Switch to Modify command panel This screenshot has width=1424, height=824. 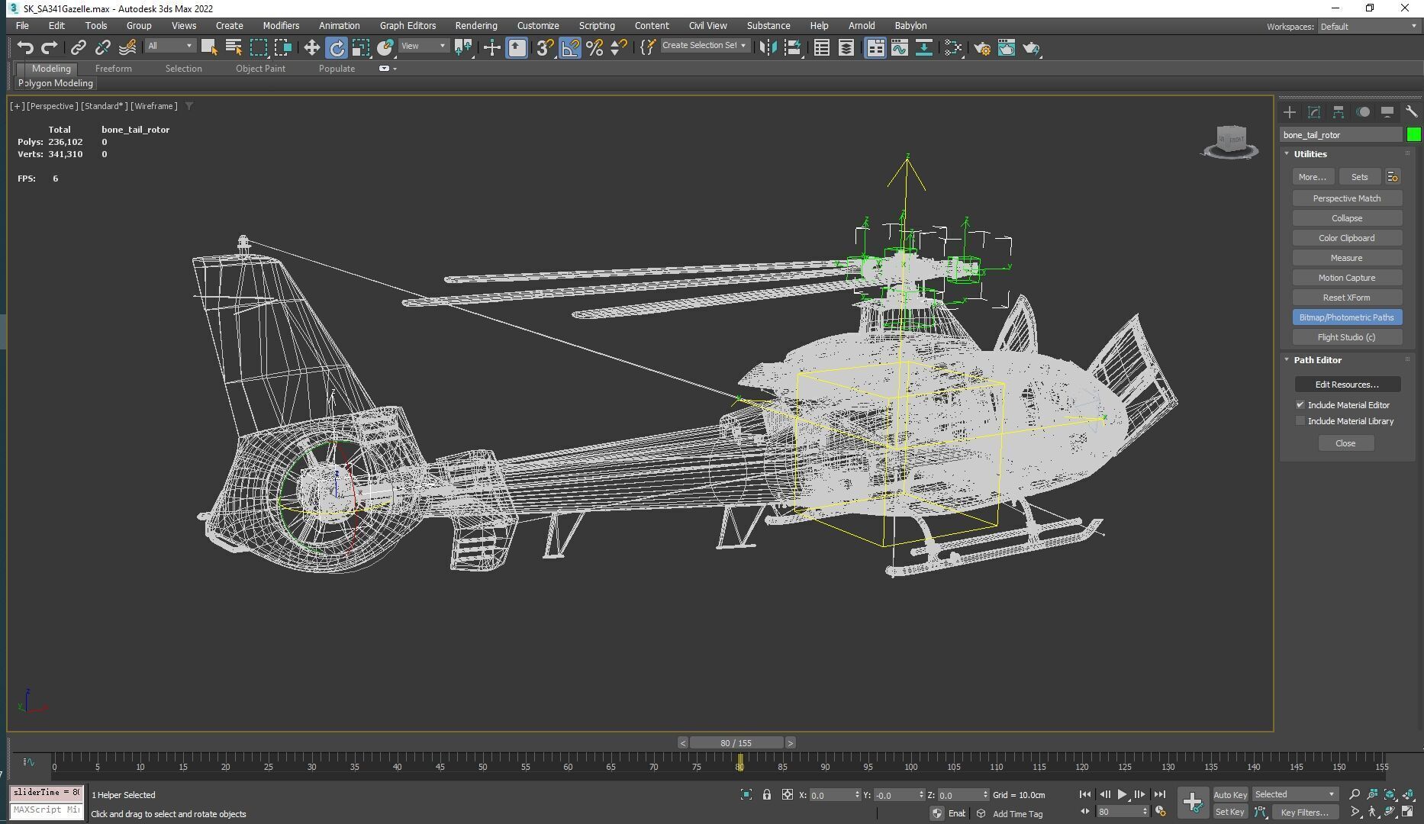(1314, 112)
